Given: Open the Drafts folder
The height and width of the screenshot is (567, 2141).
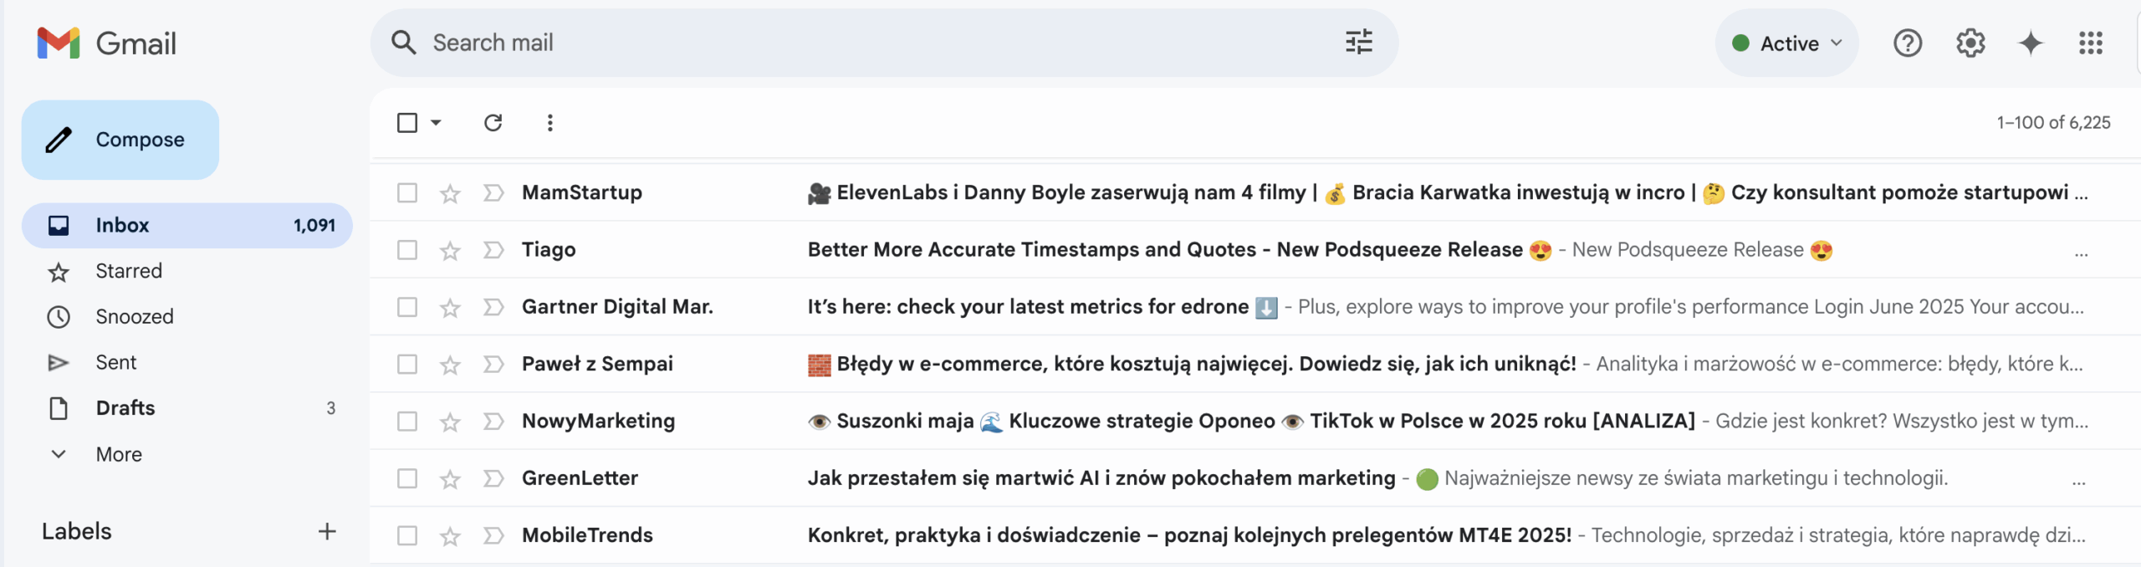Looking at the screenshot, I should click(125, 408).
